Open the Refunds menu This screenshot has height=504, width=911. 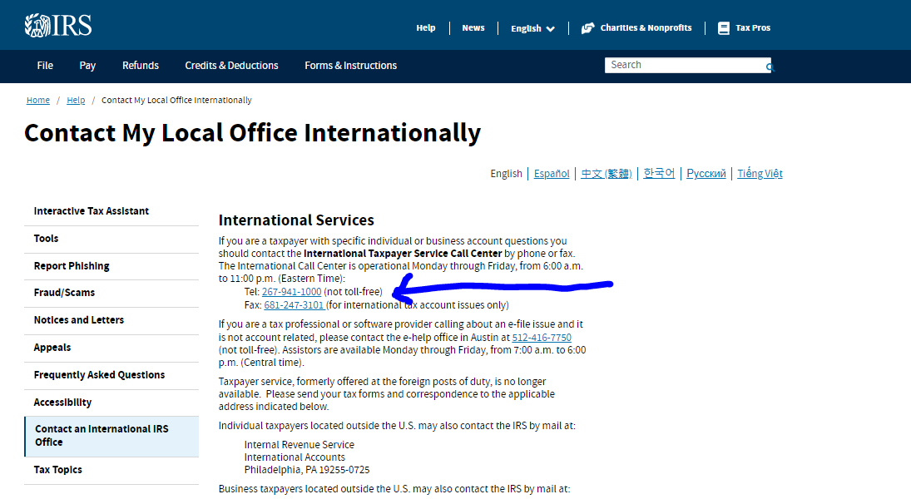(x=140, y=66)
